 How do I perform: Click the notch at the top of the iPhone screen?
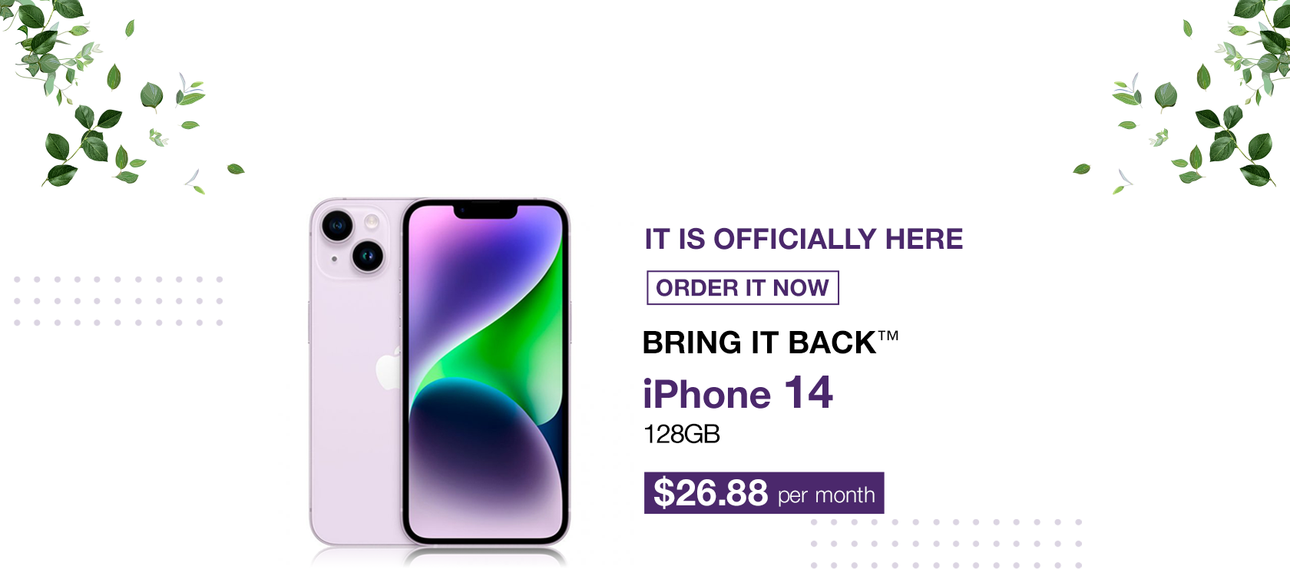(x=485, y=211)
